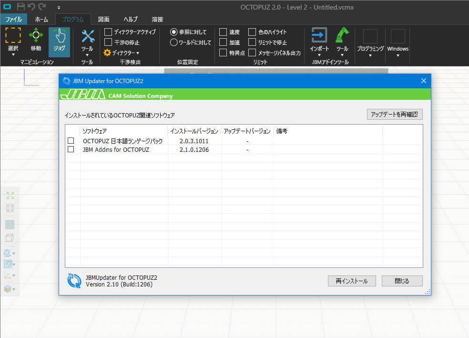
Task: Activate the 移動 move tool icon
Action: coord(36,35)
